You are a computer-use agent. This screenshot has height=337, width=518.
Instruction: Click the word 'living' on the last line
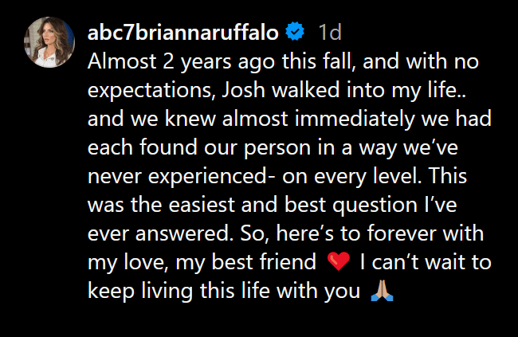tap(167, 292)
